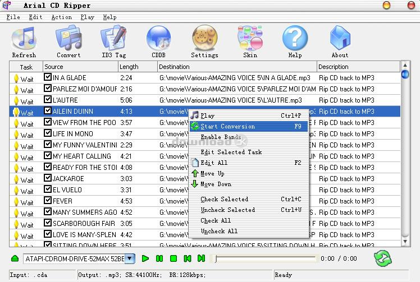
Task: Click the app icon in the title bar
Action: point(6,5)
